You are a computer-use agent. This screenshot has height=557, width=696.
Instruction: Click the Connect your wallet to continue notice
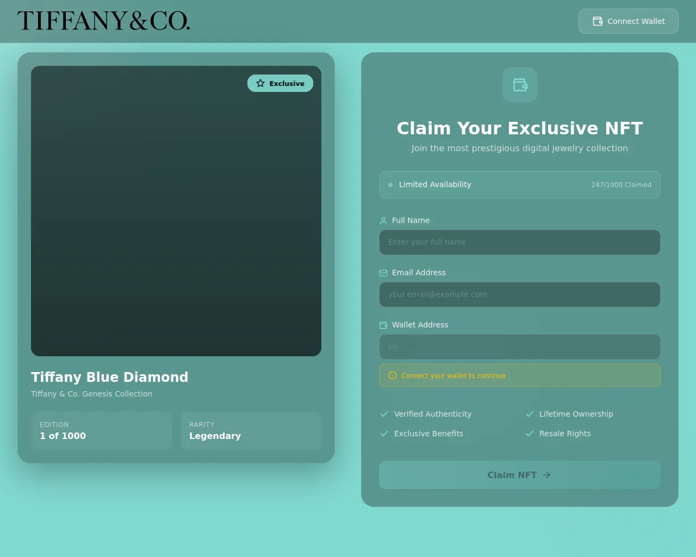coord(520,375)
